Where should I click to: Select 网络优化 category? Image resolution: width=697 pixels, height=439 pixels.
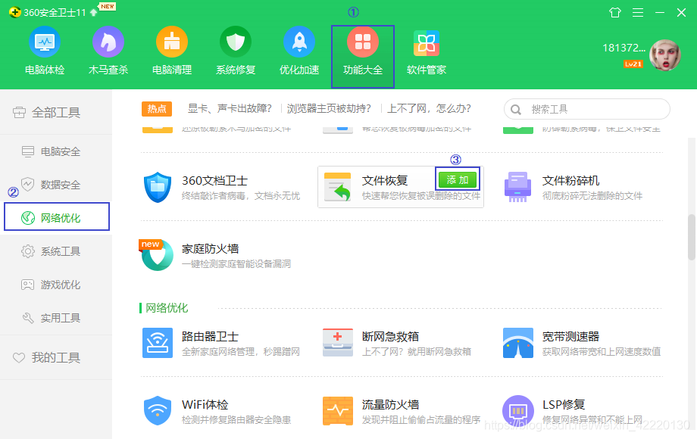[57, 216]
